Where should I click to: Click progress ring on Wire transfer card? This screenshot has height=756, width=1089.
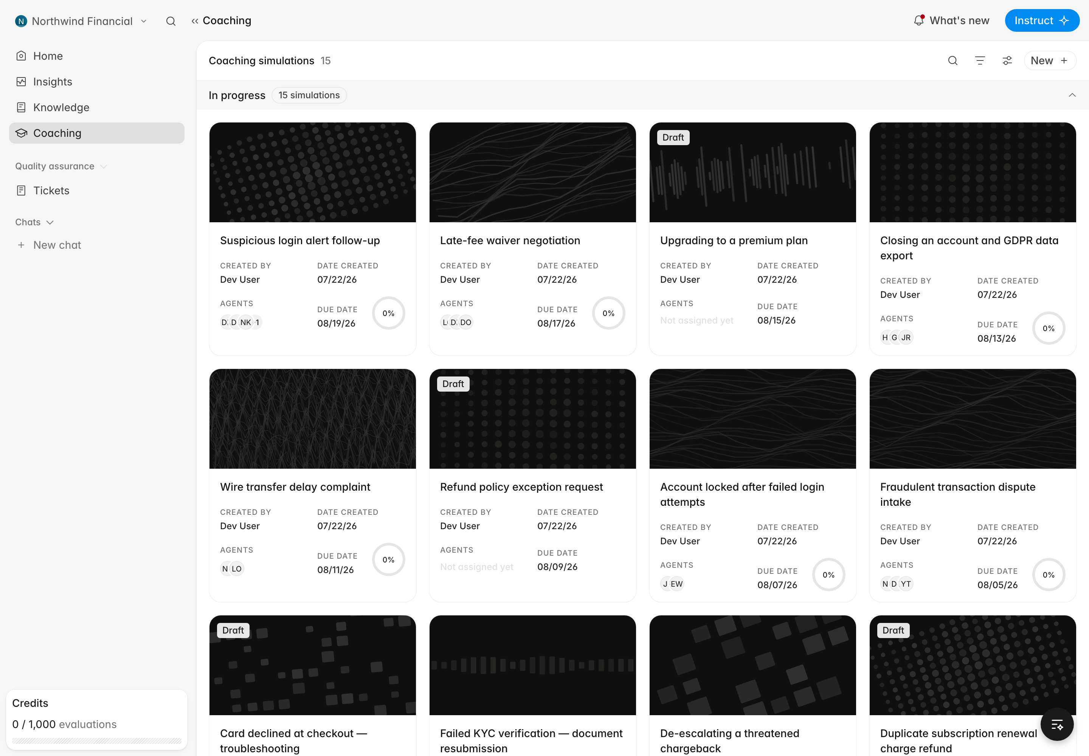pos(388,559)
